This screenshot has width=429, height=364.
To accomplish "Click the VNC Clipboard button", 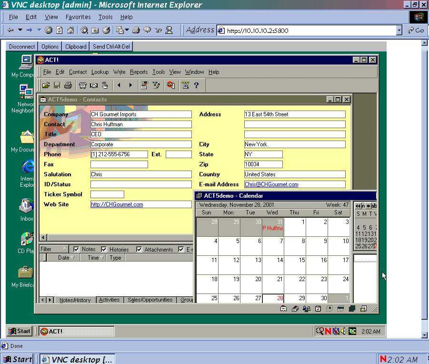I will (x=76, y=47).
